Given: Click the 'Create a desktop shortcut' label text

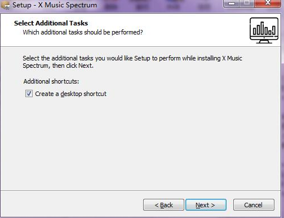Looking at the screenshot, I should click(70, 94).
